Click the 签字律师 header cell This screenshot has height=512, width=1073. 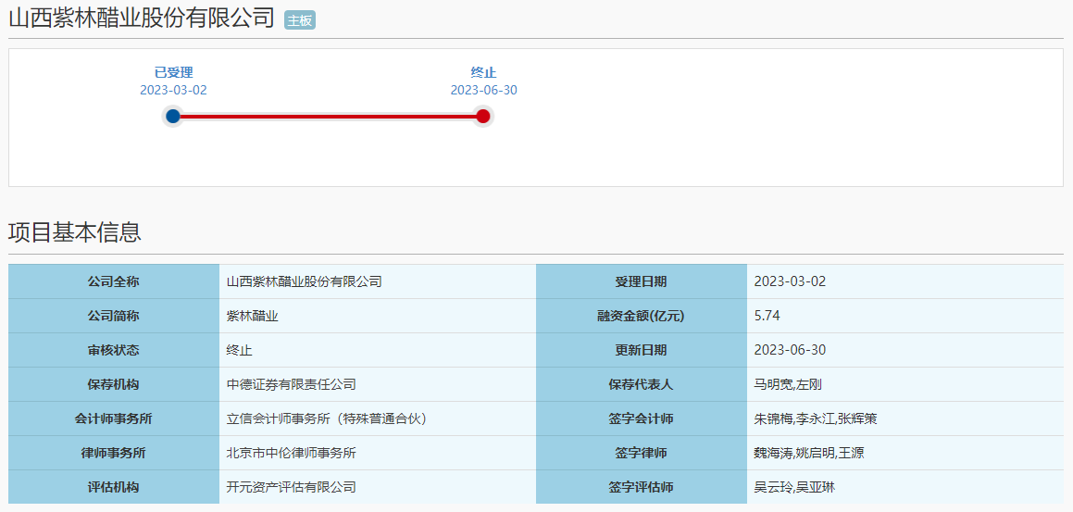[x=642, y=453]
